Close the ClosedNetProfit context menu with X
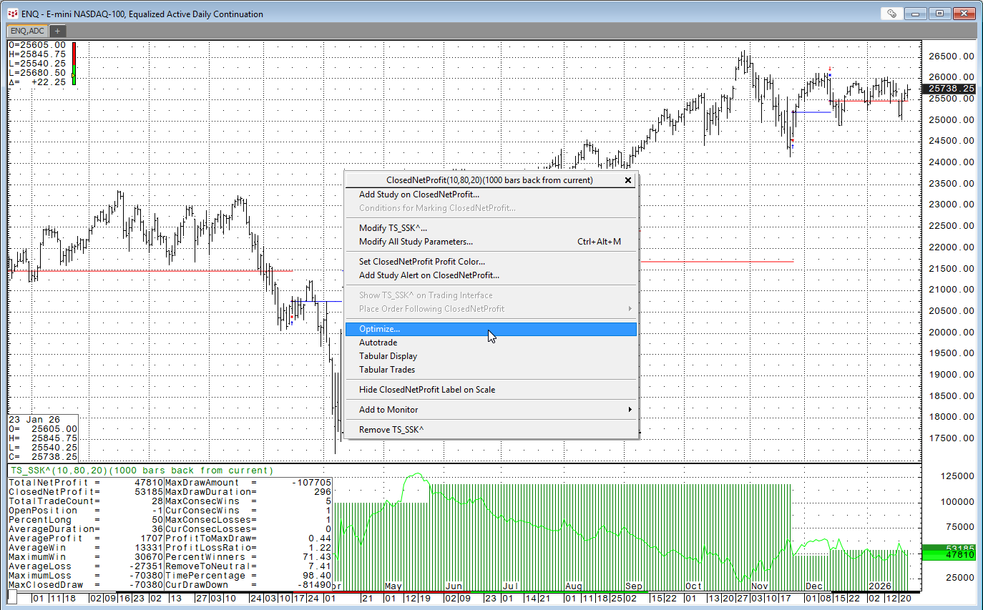 628,180
